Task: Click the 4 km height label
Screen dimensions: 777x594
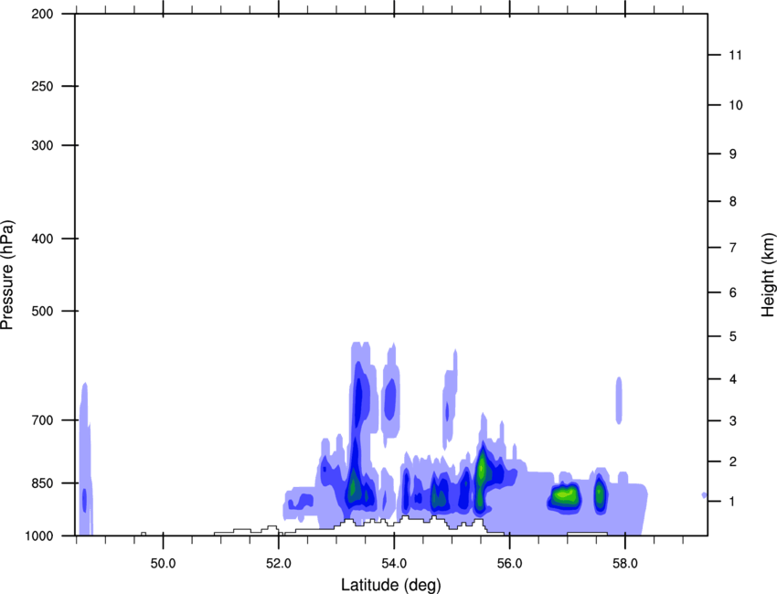Action: [x=733, y=379]
